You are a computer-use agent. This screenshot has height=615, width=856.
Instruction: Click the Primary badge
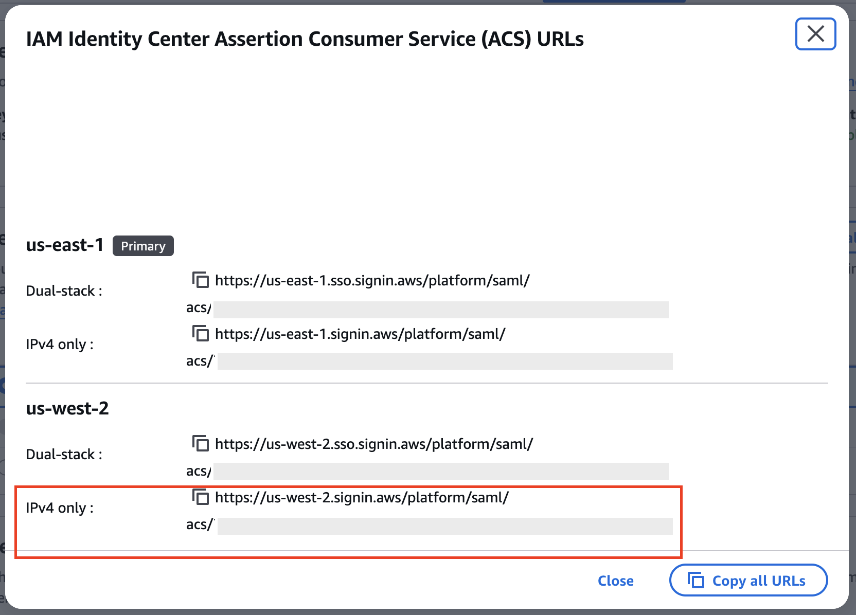(143, 246)
